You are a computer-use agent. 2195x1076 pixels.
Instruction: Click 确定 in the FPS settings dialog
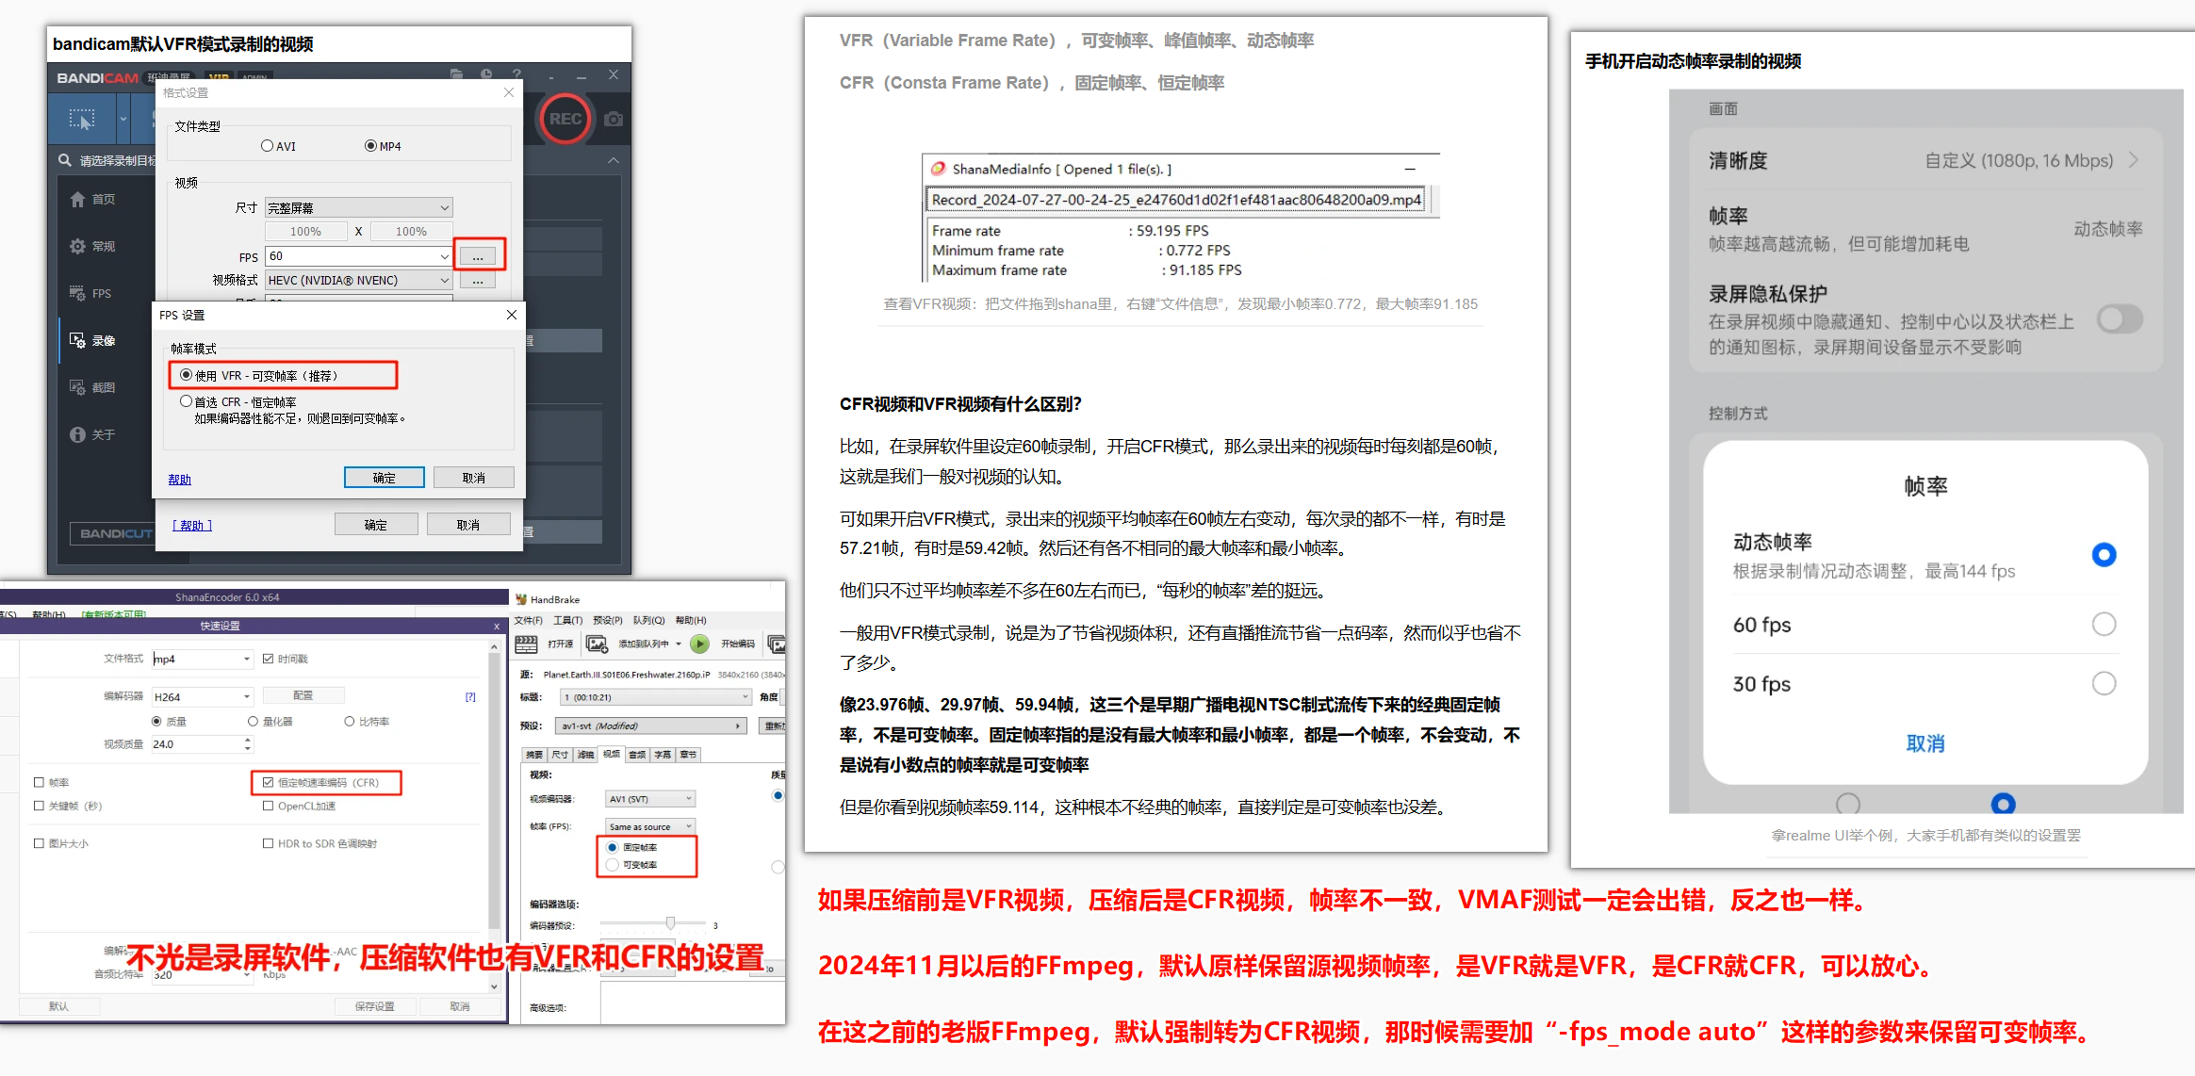[384, 478]
